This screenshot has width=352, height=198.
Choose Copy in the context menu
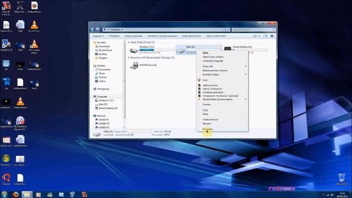[205, 110]
